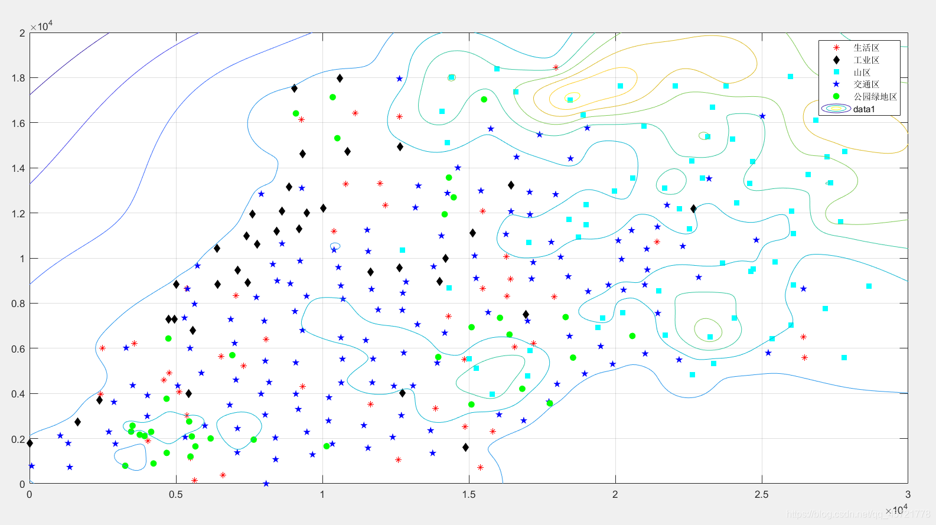Image resolution: width=936 pixels, height=525 pixels.
Task: Click the 3 tick label on the x-axis
Action: click(x=908, y=494)
